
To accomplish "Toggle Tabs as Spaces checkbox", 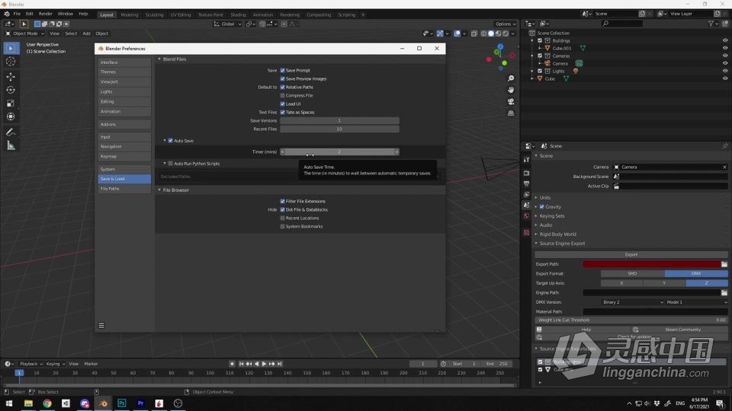I will [x=282, y=113].
